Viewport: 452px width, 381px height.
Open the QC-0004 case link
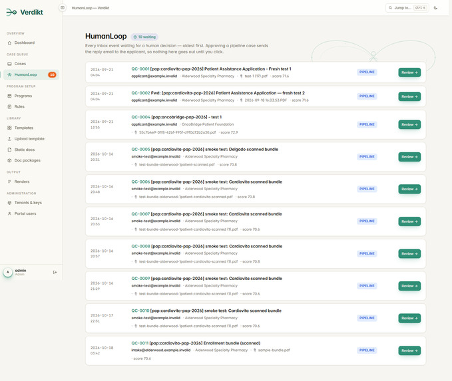point(141,117)
